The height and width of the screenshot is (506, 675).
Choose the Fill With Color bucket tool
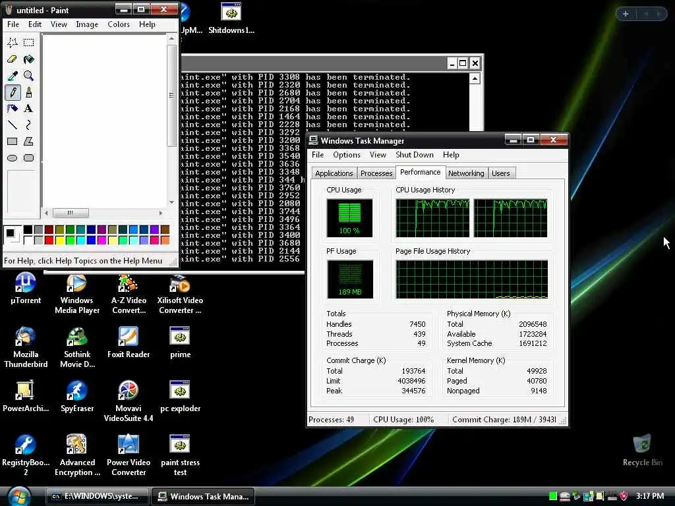(29, 59)
